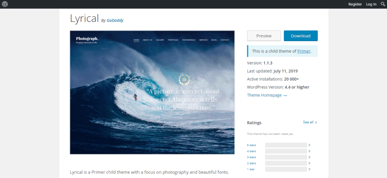
Task: Click the Last updated July 11, 2019 text
Action: pyautogui.click(x=272, y=71)
